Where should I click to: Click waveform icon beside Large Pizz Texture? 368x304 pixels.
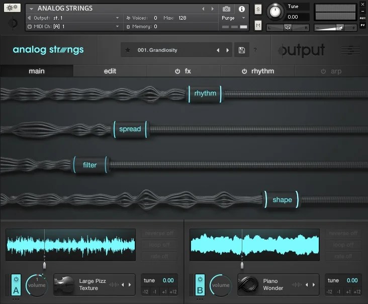point(114,285)
